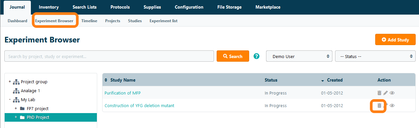The width and height of the screenshot is (419, 128).
Task: Select the Analage 1 project group icon
Action: [16, 91]
